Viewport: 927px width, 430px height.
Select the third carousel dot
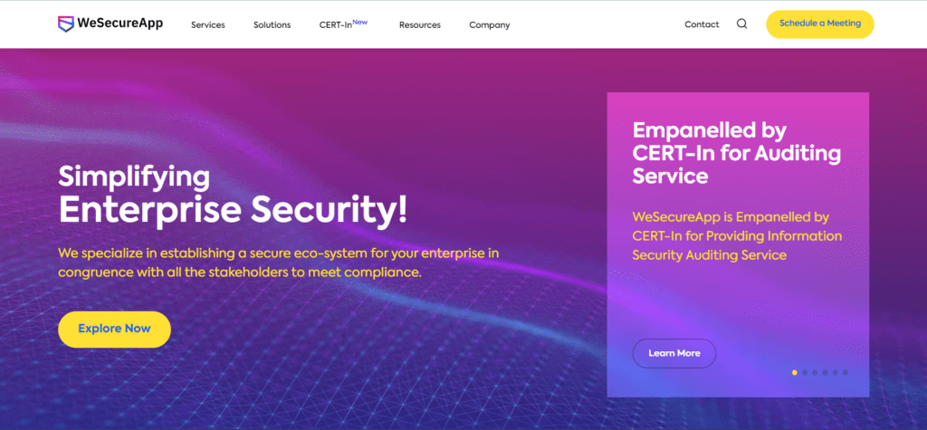tap(815, 373)
